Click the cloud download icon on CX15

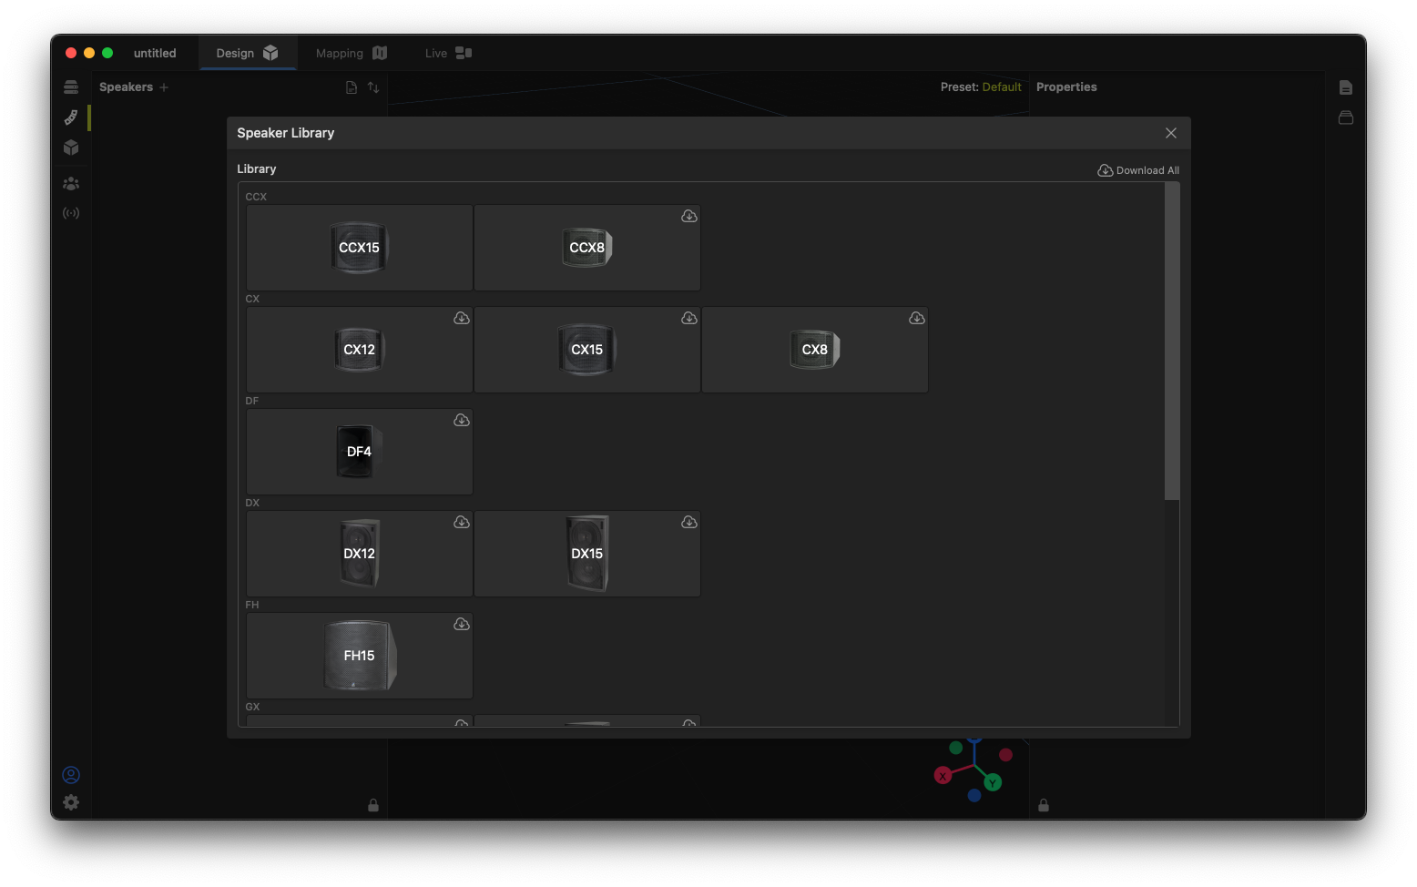click(x=689, y=318)
